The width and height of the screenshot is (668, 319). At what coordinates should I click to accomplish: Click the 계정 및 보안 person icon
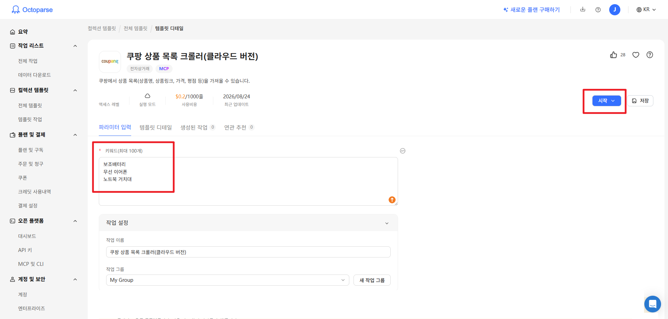click(x=13, y=279)
